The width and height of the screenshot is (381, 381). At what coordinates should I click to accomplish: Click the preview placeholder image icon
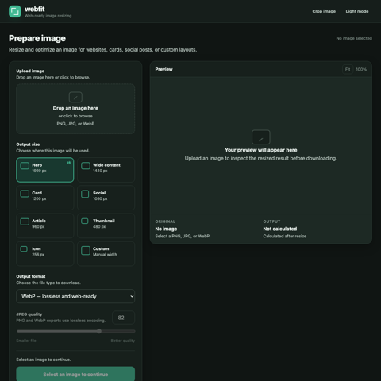coord(260,137)
